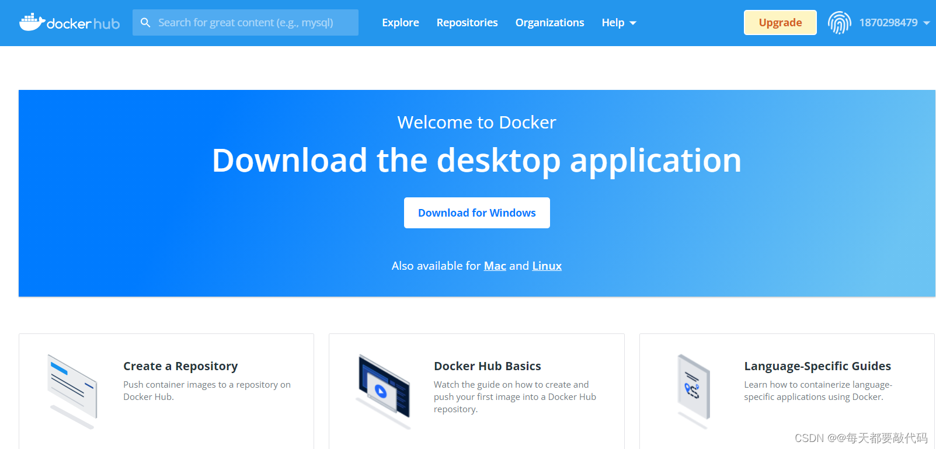Click 'Learn how to containerize' description
The height and width of the screenshot is (449, 936).
[818, 391]
